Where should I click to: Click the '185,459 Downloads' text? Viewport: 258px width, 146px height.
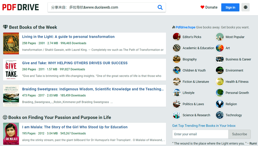tap(73, 95)
